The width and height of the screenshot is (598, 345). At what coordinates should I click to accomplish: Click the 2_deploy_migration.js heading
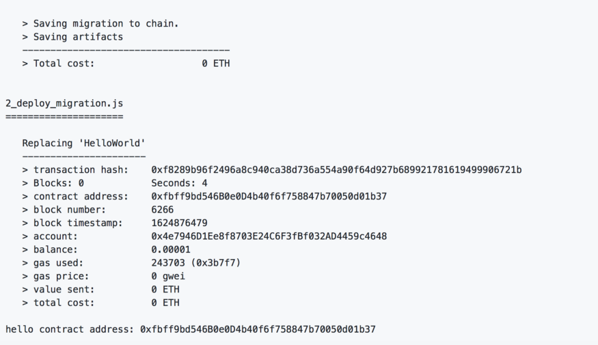pyautogui.click(x=64, y=104)
